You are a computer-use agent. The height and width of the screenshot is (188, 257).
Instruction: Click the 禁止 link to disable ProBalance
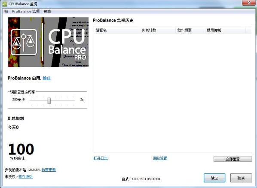[x=46, y=78]
